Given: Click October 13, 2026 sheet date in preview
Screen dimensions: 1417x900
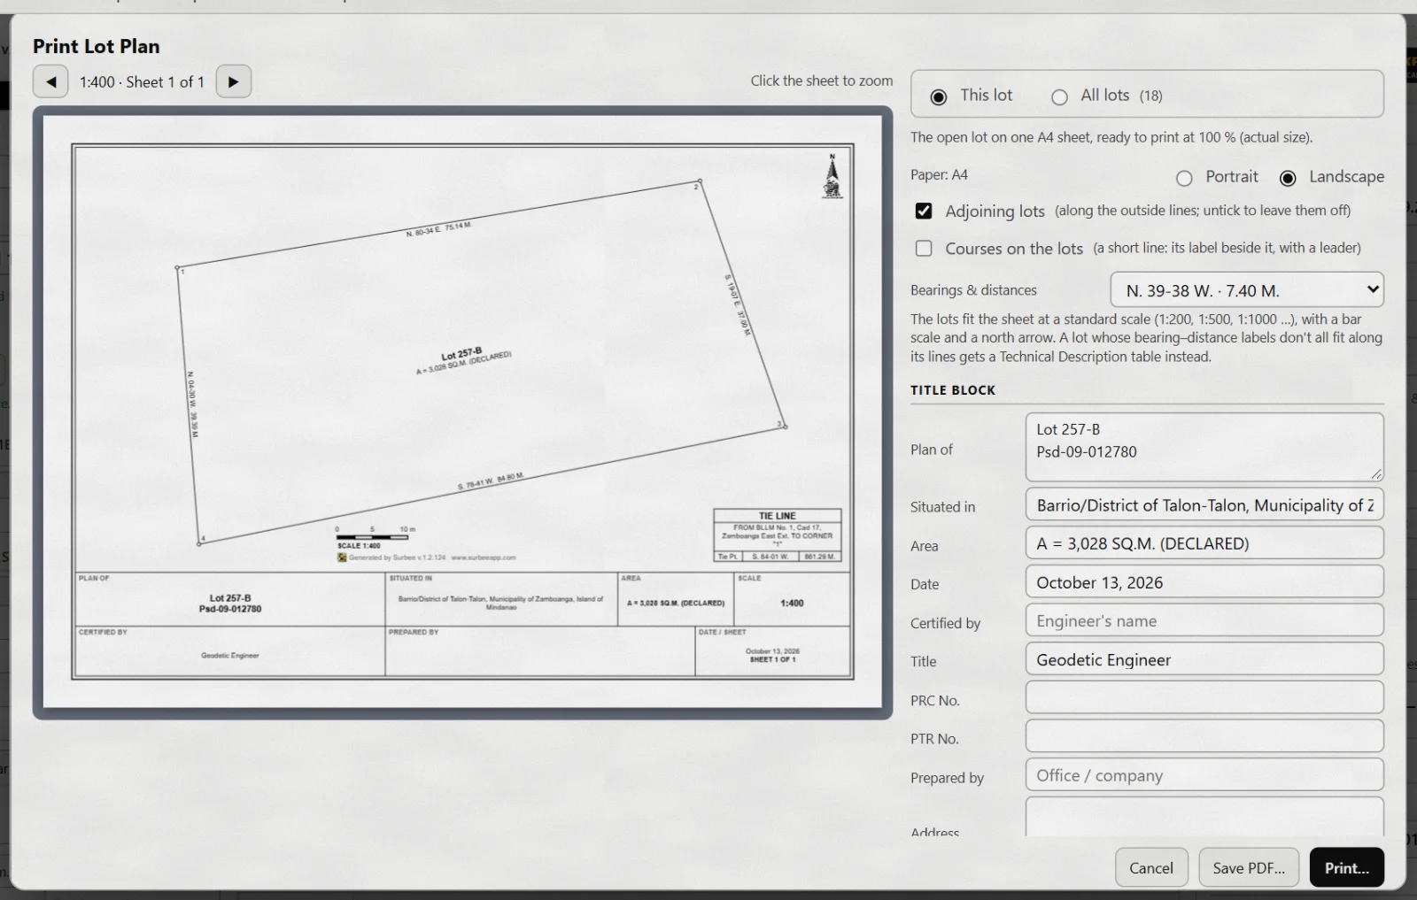Looking at the screenshot, I should click(772, 651).
